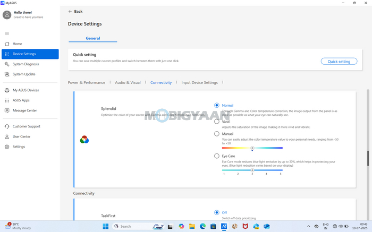Open the Home page in the sidebar
372x232 pixels.
[30, 44]
